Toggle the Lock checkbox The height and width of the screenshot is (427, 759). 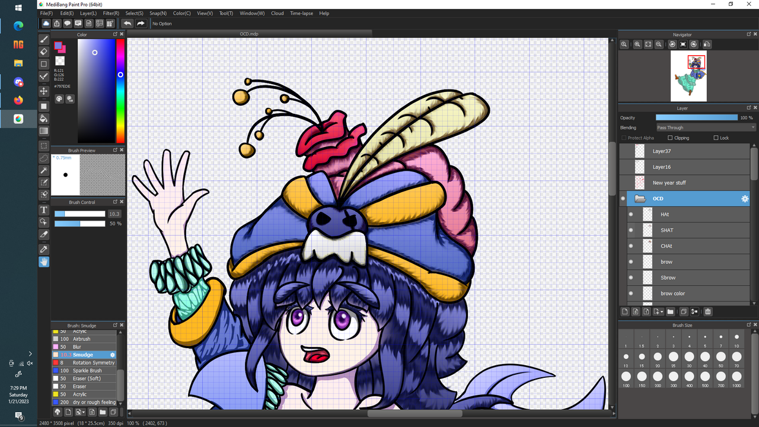[x=716, y=138]
